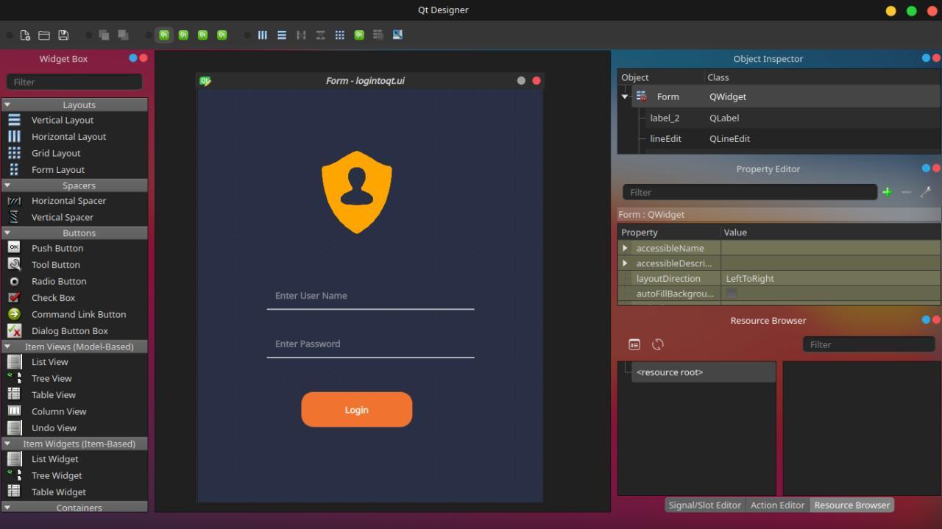Image resolution: width=942 pixels, height=529 pixels.
Task: Apply Lay Out Horizontally from toolbar
Action: [263, 35]
